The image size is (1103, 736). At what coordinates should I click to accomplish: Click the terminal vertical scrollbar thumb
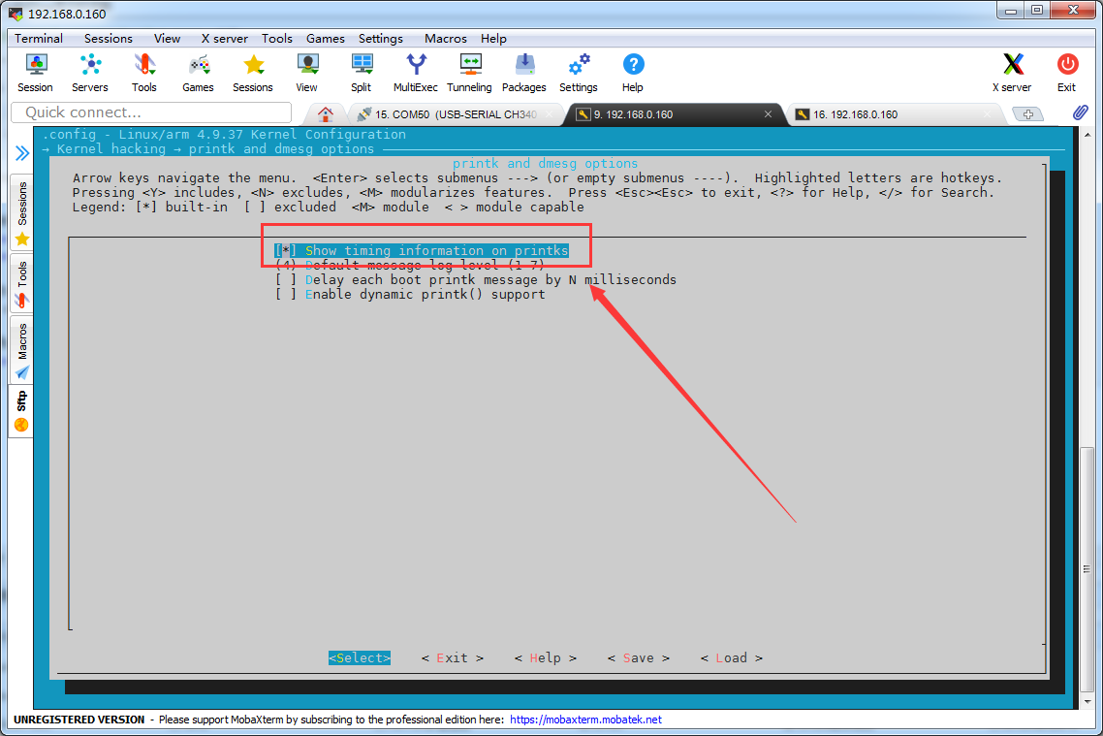(x=1087, y=570)
